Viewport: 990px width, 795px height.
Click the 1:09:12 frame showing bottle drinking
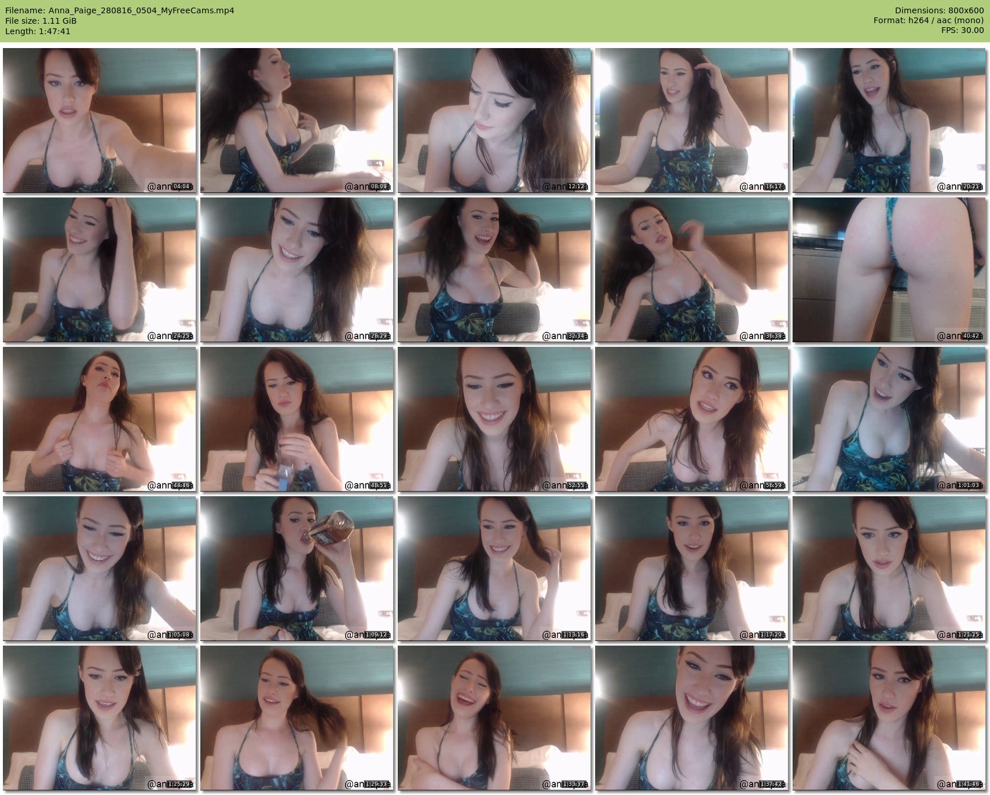(x=297, y=569)
